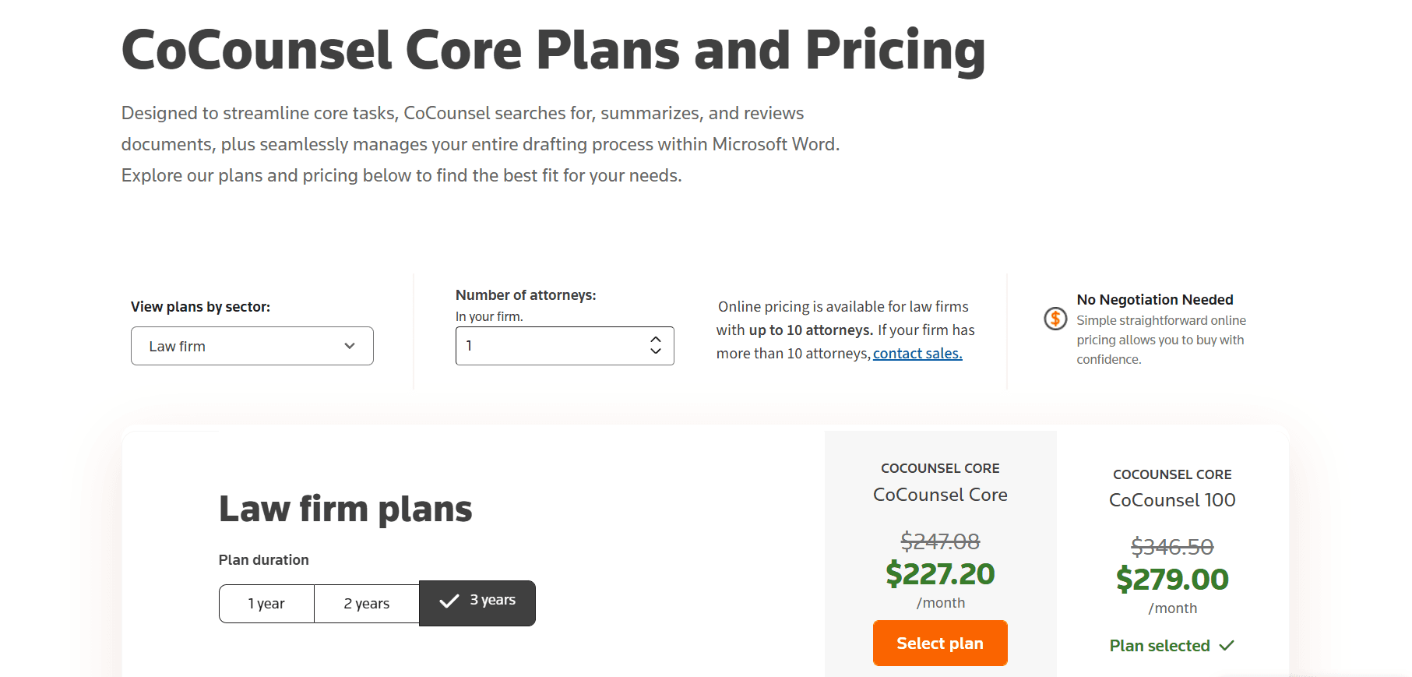Click the Plan selected label
The image size is (1412, 677).
pyautogui.click(x=1160, y=646)
